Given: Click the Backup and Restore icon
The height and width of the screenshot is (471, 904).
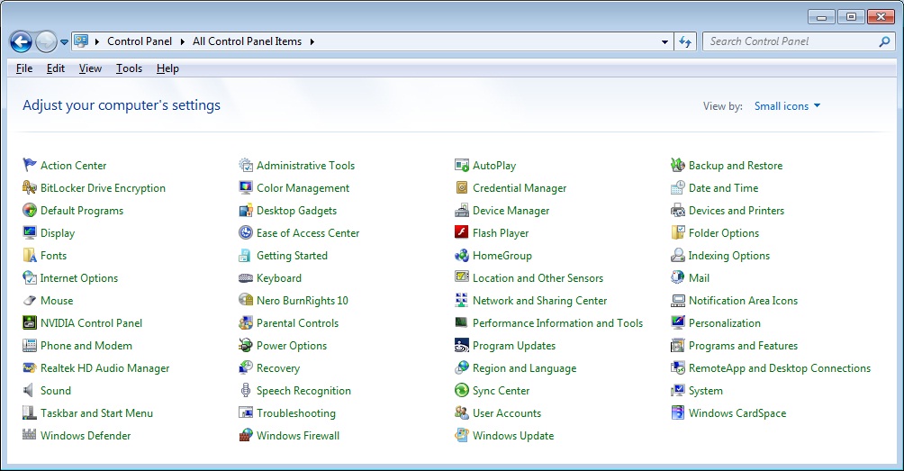Looking at the screenshot, I should point(678,166).
